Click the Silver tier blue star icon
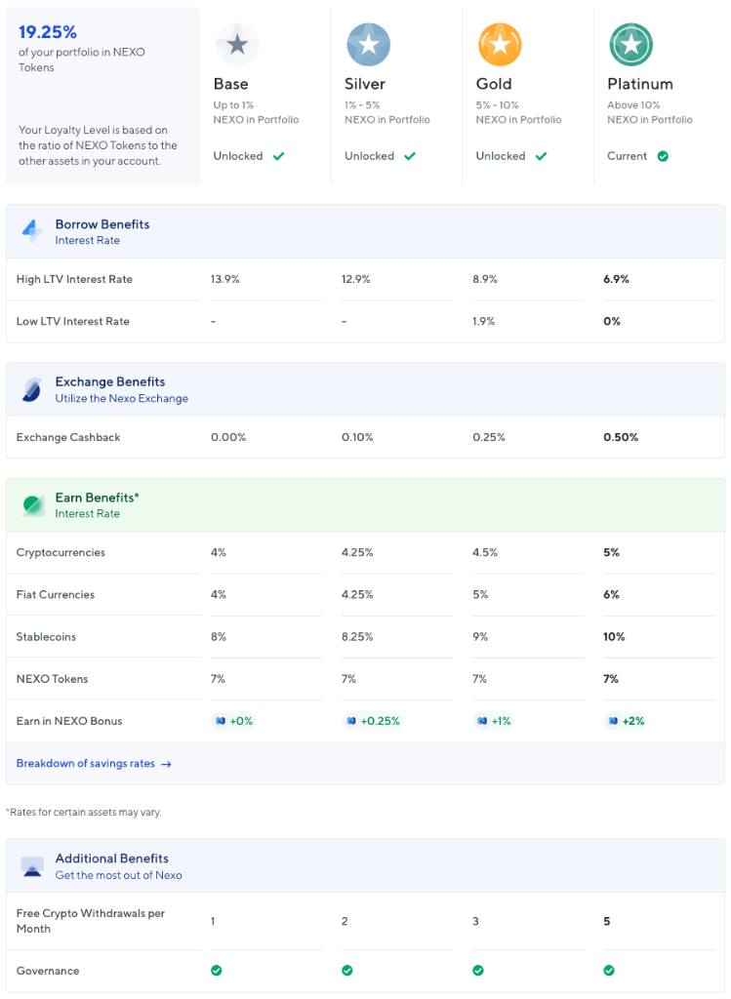The width and height of the screenshot is (731, 999). (x=368, y=45)
